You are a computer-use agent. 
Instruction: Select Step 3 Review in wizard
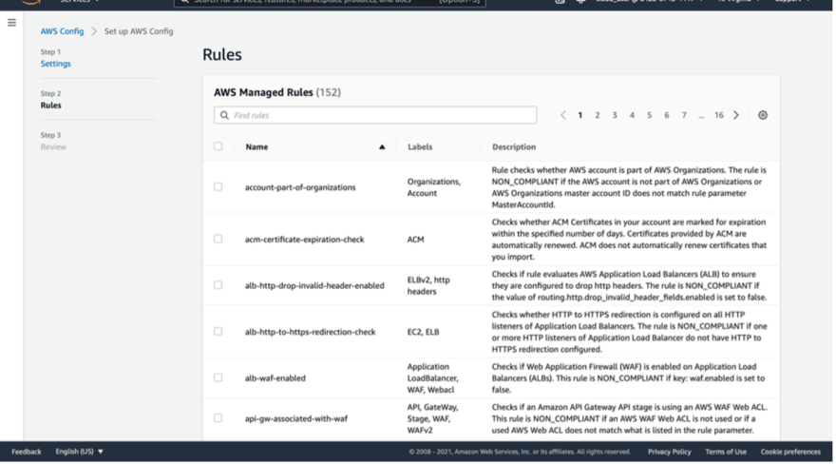(x=53, y=146)
